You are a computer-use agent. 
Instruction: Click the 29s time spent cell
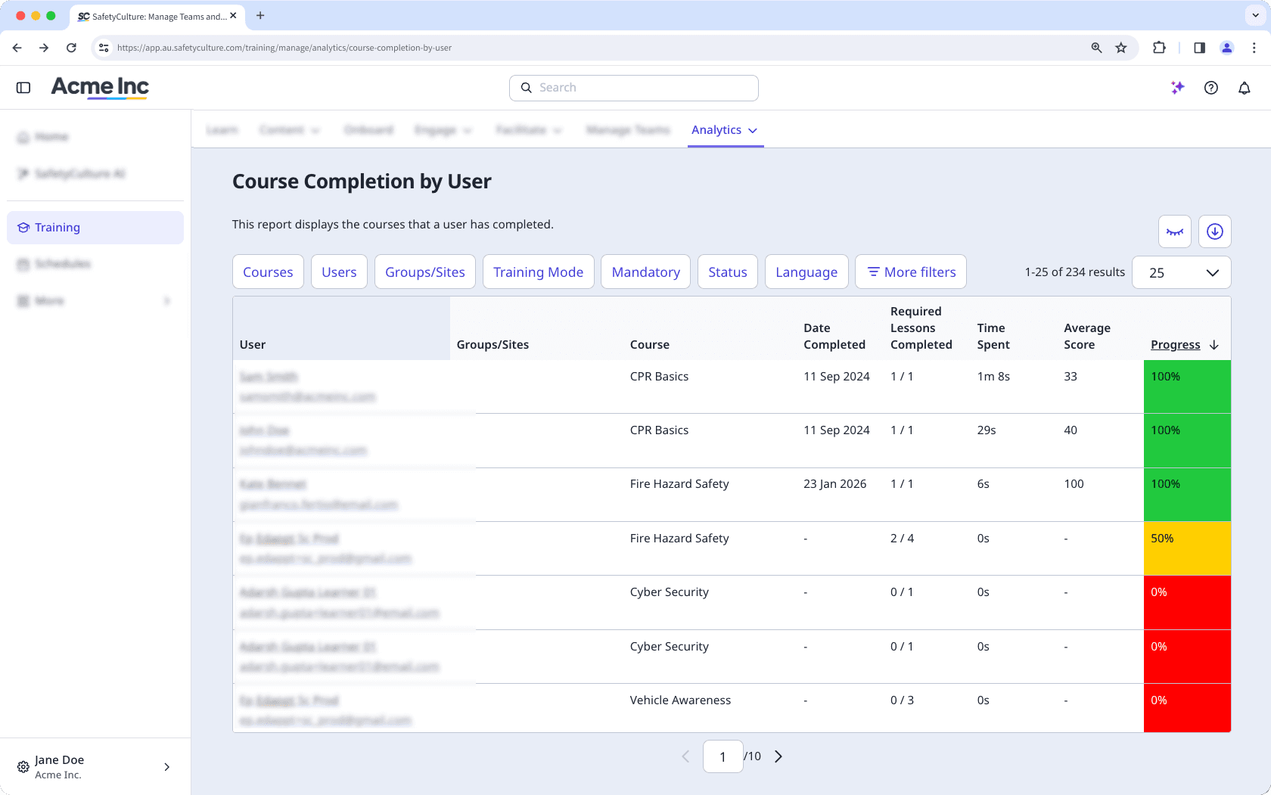987,430
